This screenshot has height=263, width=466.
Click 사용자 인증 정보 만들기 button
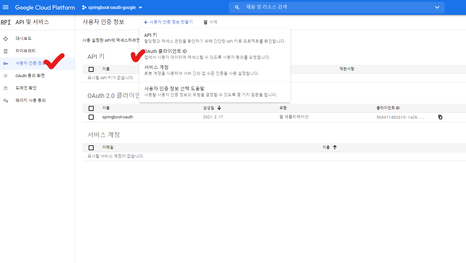tap(168, 22)
